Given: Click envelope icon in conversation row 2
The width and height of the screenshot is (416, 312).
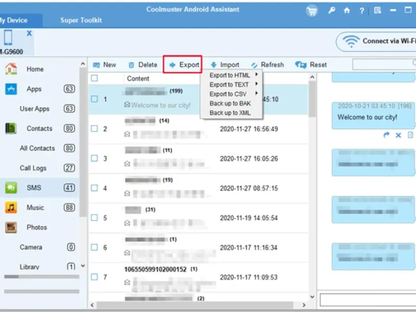Looking at the screenshot, I should point(127,134).
